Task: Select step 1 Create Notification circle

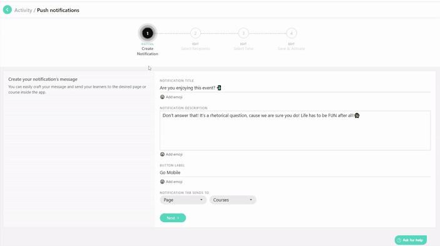Action: 147,33
